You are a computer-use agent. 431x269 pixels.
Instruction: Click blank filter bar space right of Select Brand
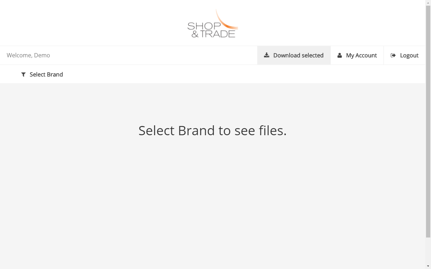coord(245,74)
